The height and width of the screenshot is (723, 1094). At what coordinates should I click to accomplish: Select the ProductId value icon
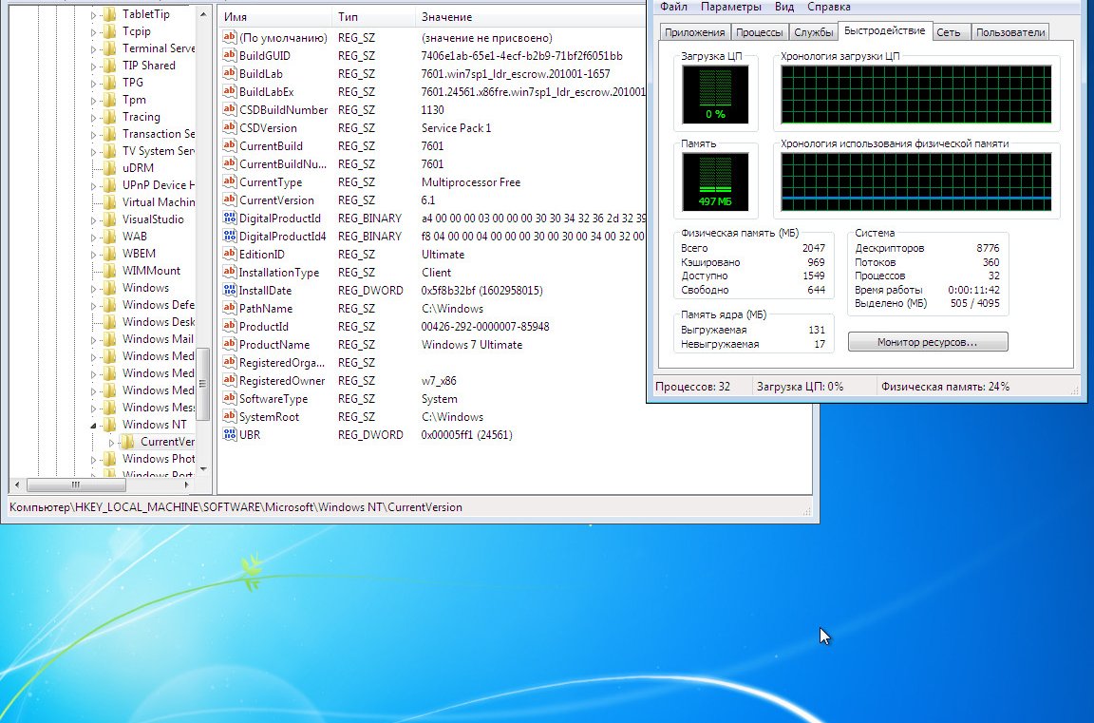click(230, 326)
